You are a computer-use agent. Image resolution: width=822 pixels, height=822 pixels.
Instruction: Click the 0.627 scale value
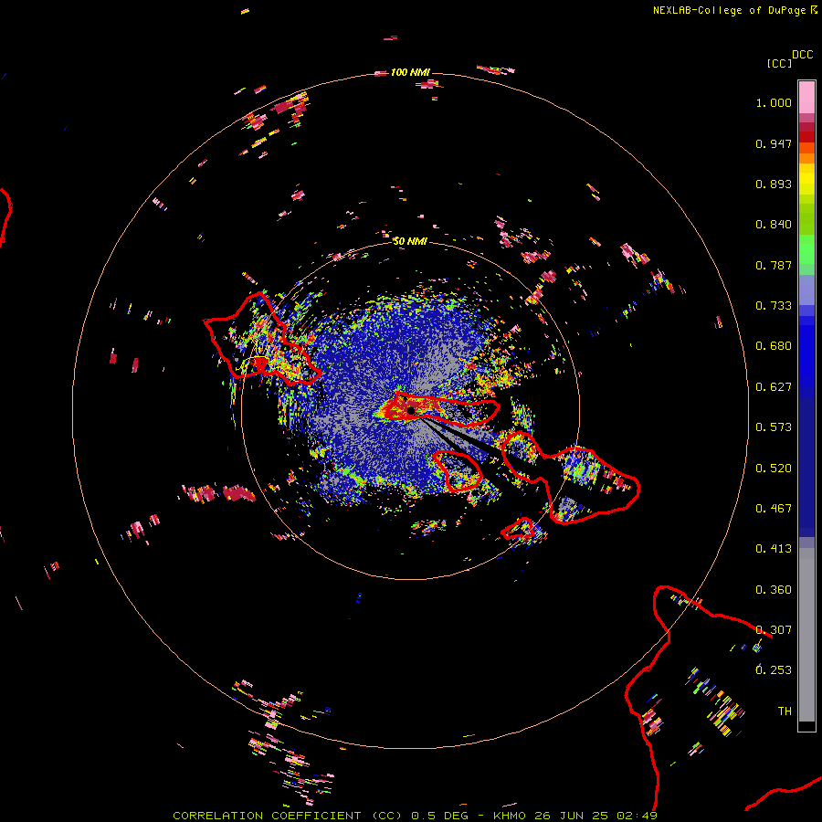(x=774, y=387)
